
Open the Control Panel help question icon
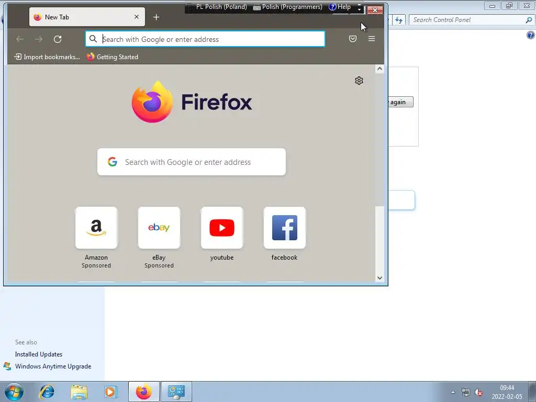[531, 35]
